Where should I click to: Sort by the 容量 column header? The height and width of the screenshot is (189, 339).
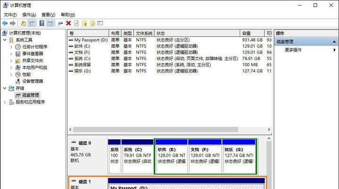point(252,33)
